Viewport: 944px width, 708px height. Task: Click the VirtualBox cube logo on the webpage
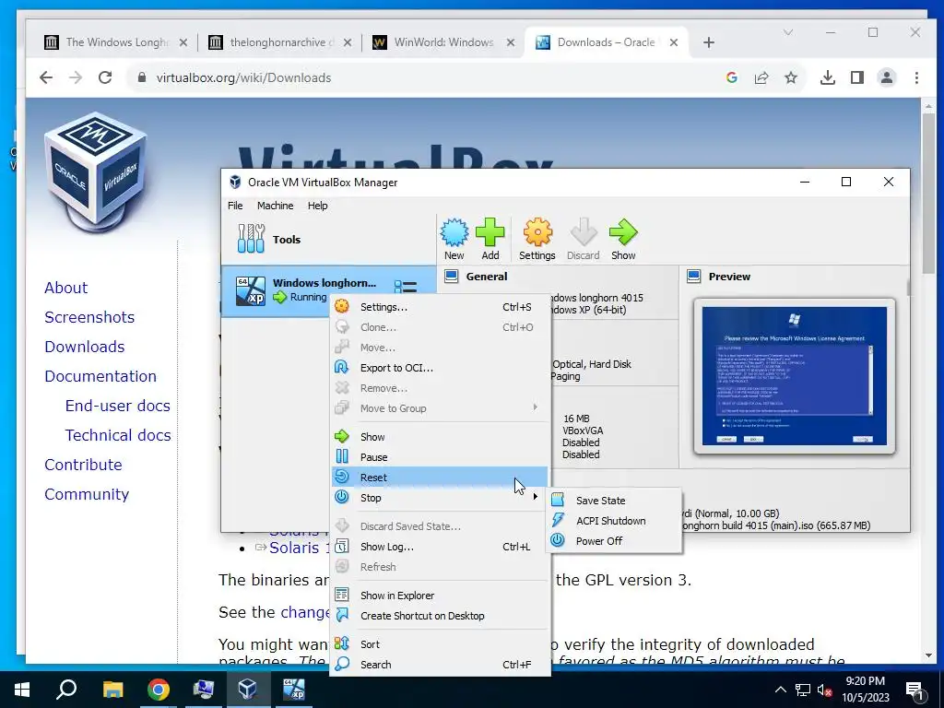click(x=96, y=173)
